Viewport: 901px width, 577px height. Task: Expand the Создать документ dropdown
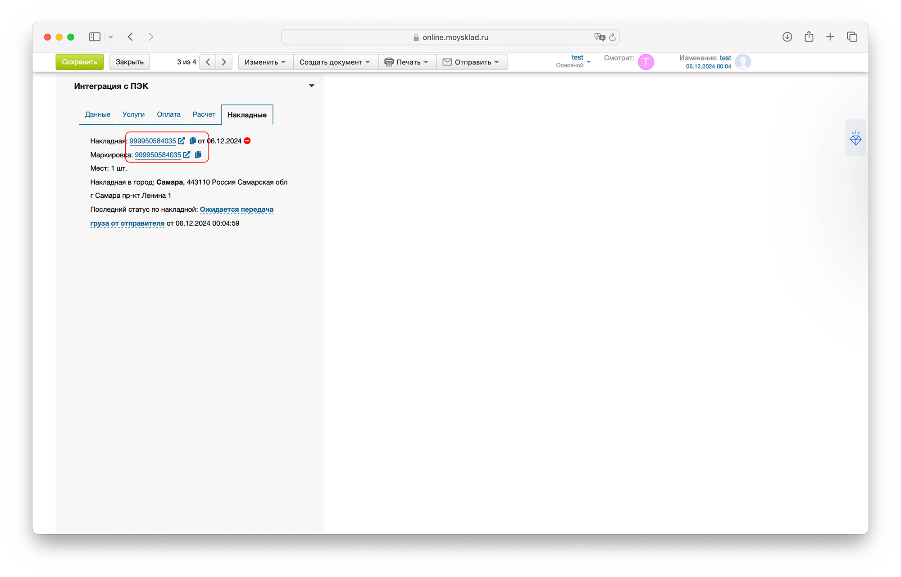pos(335,62)
